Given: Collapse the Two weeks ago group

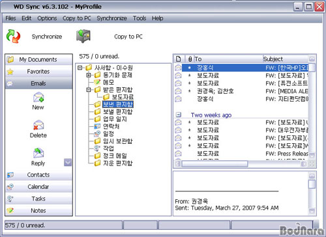Looking at the screenshot, I should click(179, 115).
